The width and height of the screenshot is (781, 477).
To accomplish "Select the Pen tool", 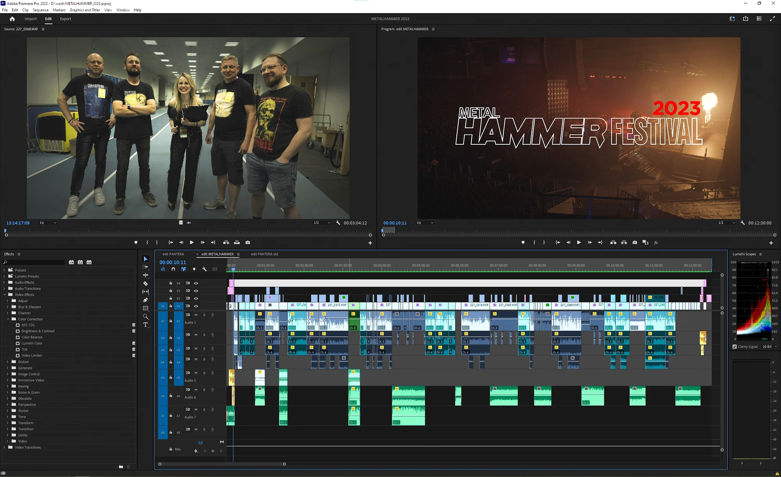I will tap(145, 300).
